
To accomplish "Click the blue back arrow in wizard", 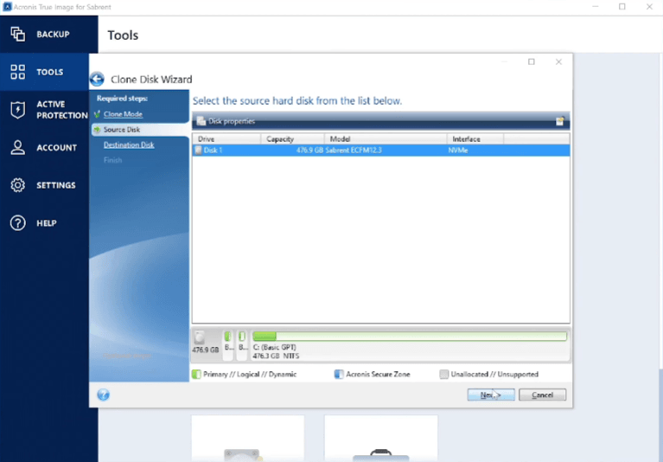I will click(x=98, y=79).
